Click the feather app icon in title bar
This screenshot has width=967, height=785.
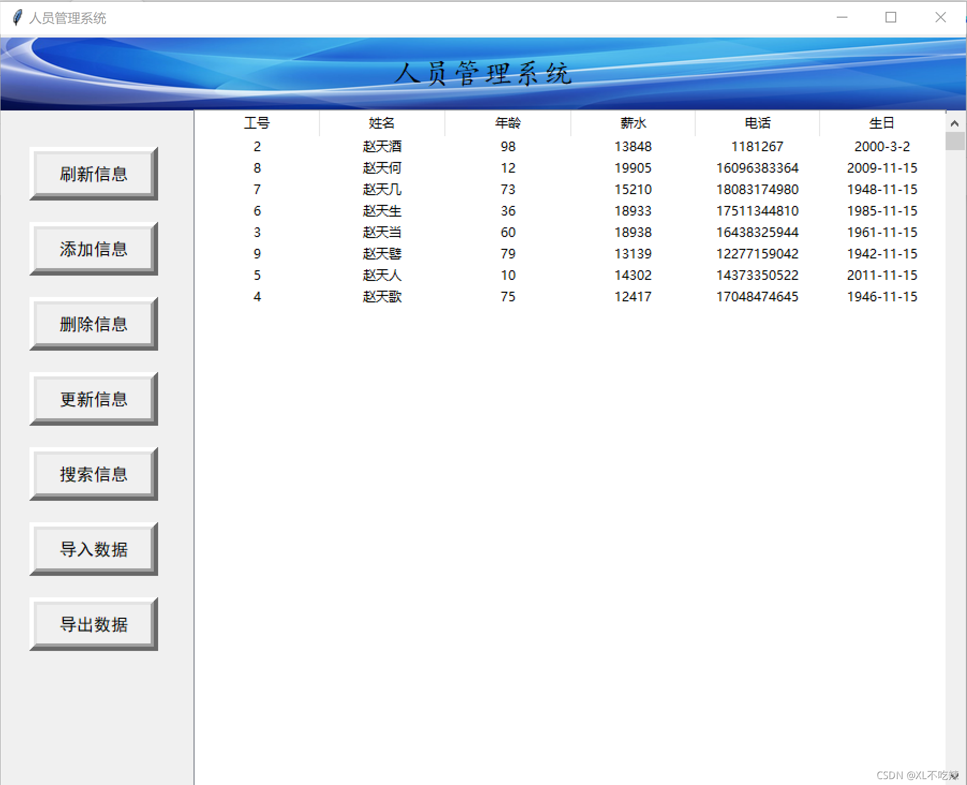click(x=17, y=18)
